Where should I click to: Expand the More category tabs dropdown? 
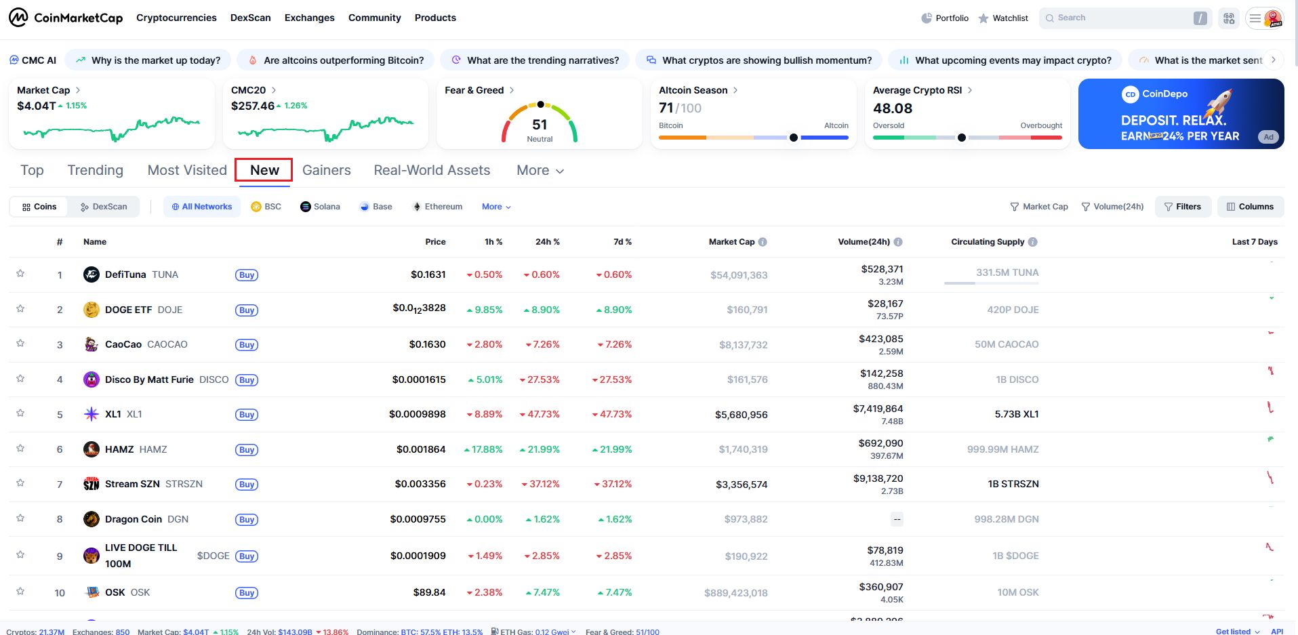[x=540, y=171]
